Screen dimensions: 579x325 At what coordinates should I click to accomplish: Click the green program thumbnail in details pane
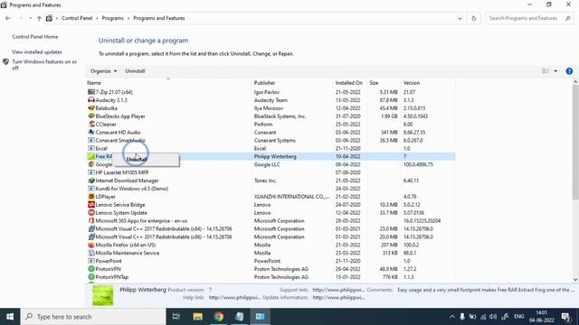pyautogui.click(x=102, y=295)
